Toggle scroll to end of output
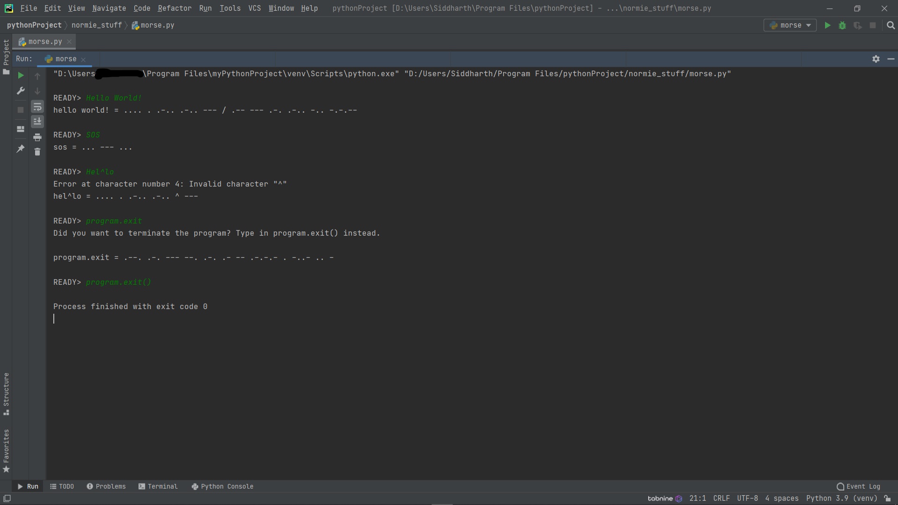 pos(37,122)
